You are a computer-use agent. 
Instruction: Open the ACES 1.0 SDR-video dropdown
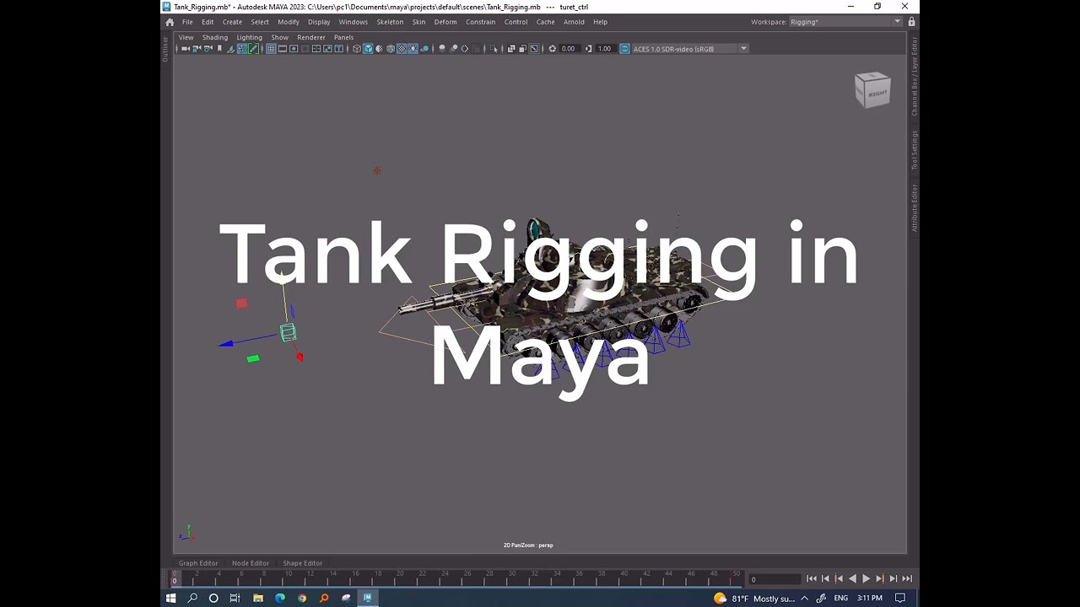690,49
